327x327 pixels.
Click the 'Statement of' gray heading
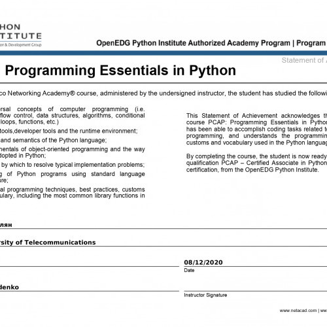pos(304,60)
